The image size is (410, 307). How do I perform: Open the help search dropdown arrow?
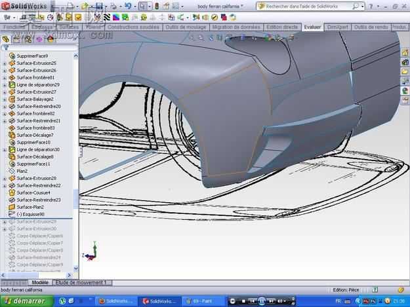pyautogui.click(x=363, y=7)
